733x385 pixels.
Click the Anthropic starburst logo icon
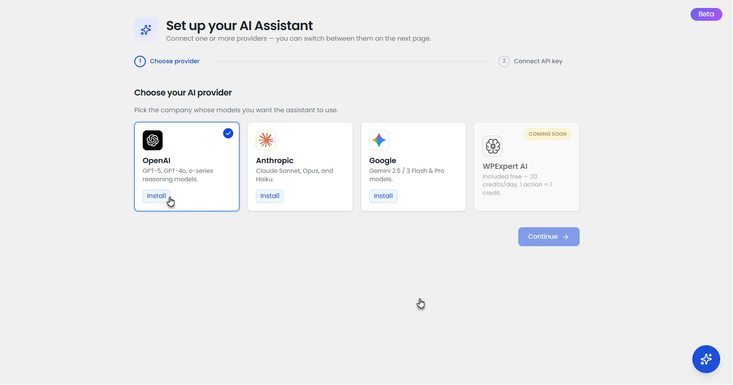point(266,141)
